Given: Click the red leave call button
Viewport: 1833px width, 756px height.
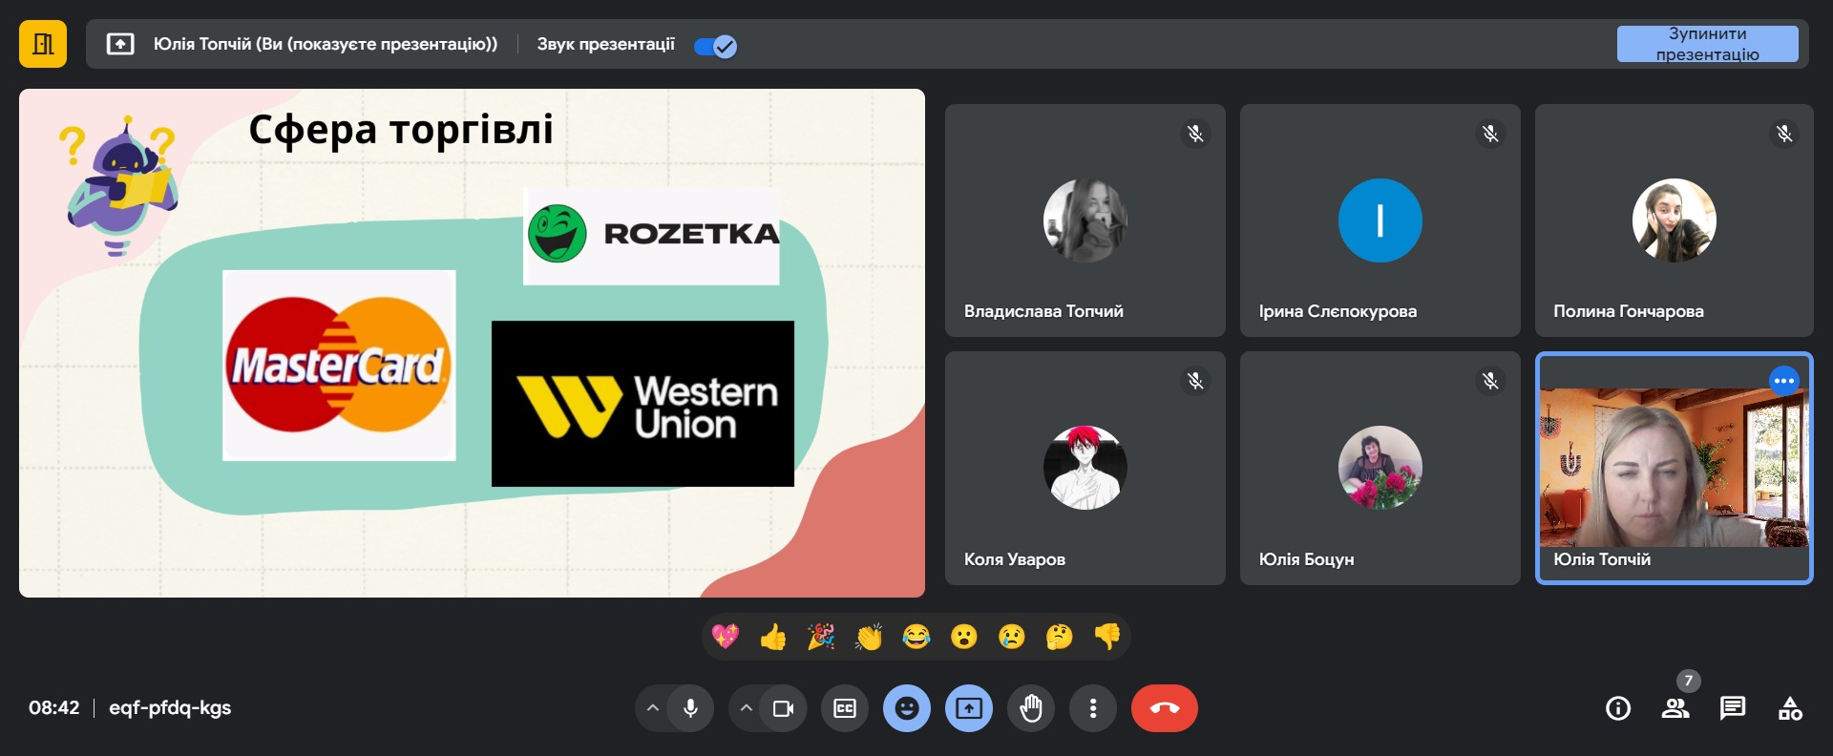Looking at the screenshot, I should click(x=1164, y=708).
